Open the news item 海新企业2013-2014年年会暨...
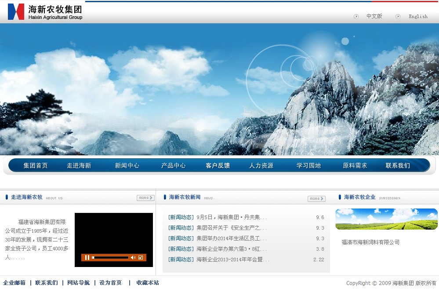 233,260
